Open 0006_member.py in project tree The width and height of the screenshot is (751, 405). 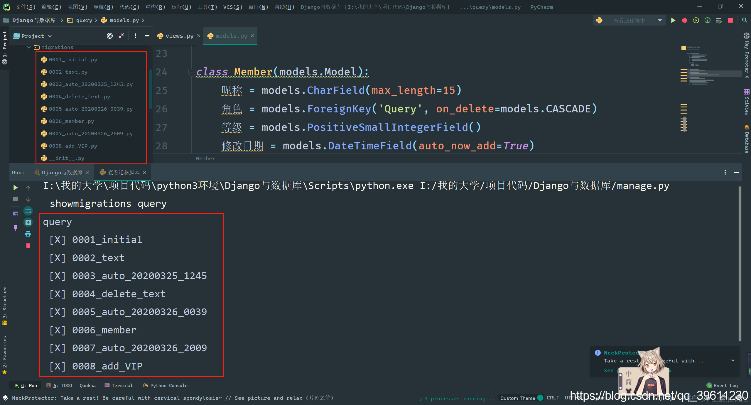(71, 121)
